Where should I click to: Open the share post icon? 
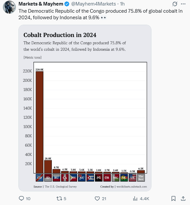(x=183, y=198)
